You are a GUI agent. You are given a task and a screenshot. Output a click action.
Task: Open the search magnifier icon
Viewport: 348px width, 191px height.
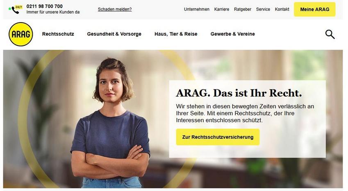click(x=330, y=34)
